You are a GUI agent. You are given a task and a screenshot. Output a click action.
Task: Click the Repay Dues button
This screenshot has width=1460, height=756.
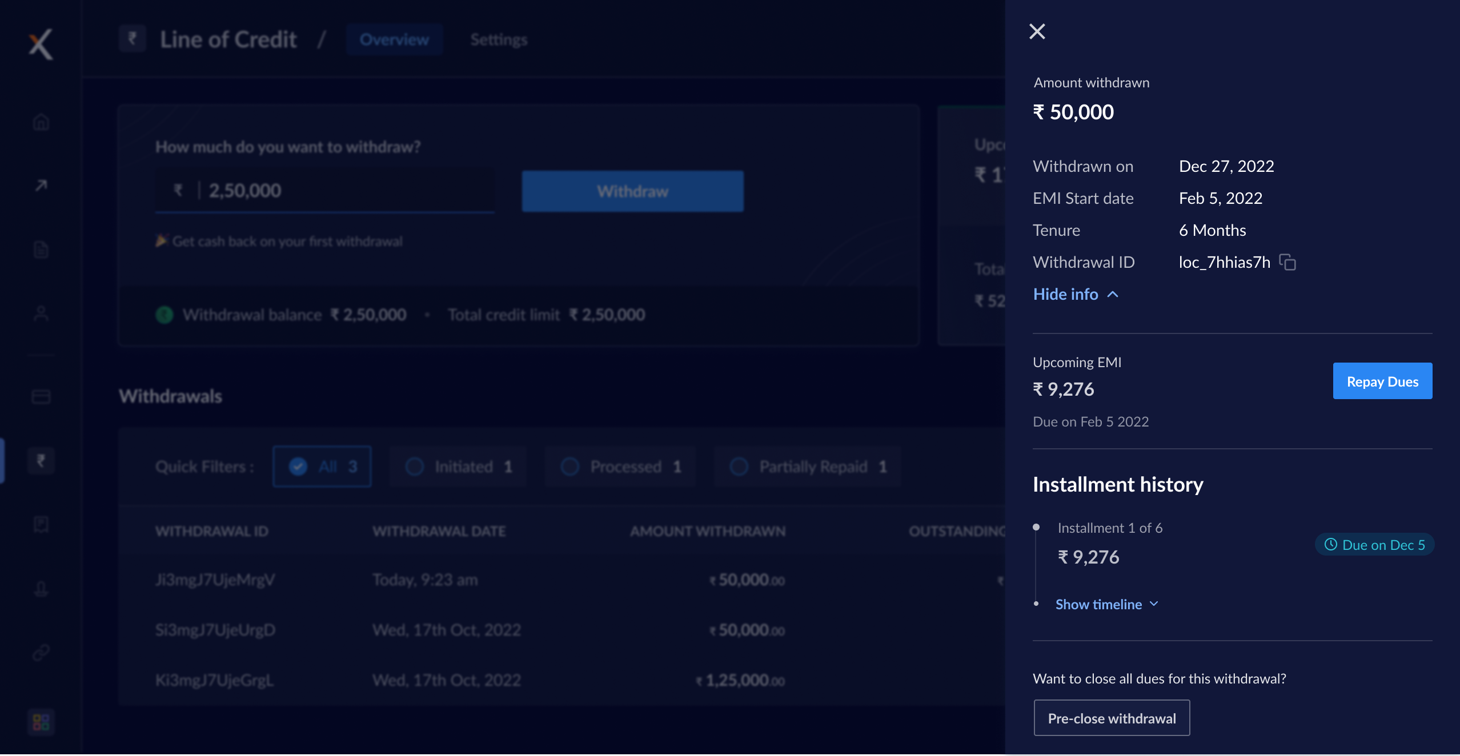pos(1383,381)
